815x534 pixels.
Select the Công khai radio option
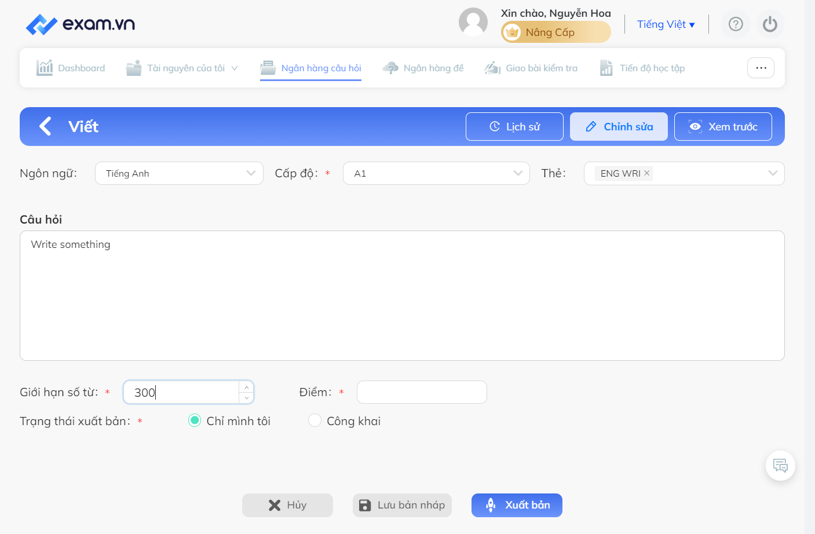pyautogui.click(x=315, y=420)
